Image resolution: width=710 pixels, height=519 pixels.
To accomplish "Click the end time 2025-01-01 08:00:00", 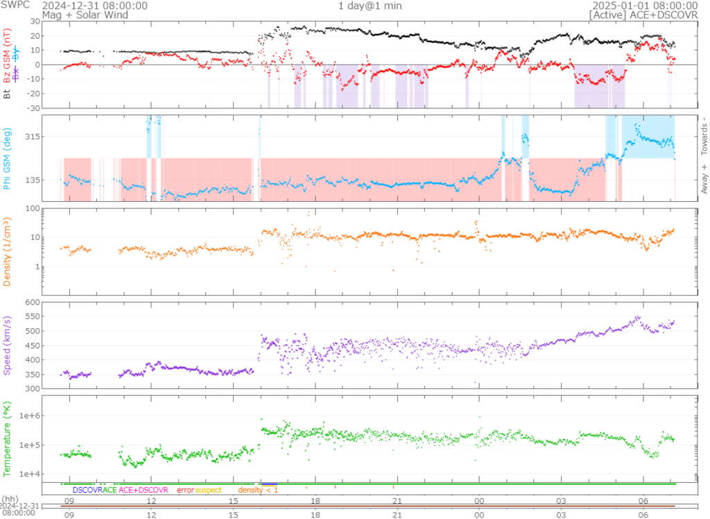I will tap(643, 6).
